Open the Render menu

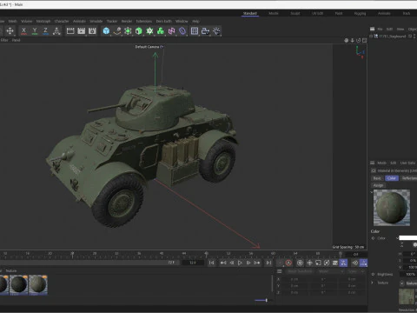click(x=127, y=21)
